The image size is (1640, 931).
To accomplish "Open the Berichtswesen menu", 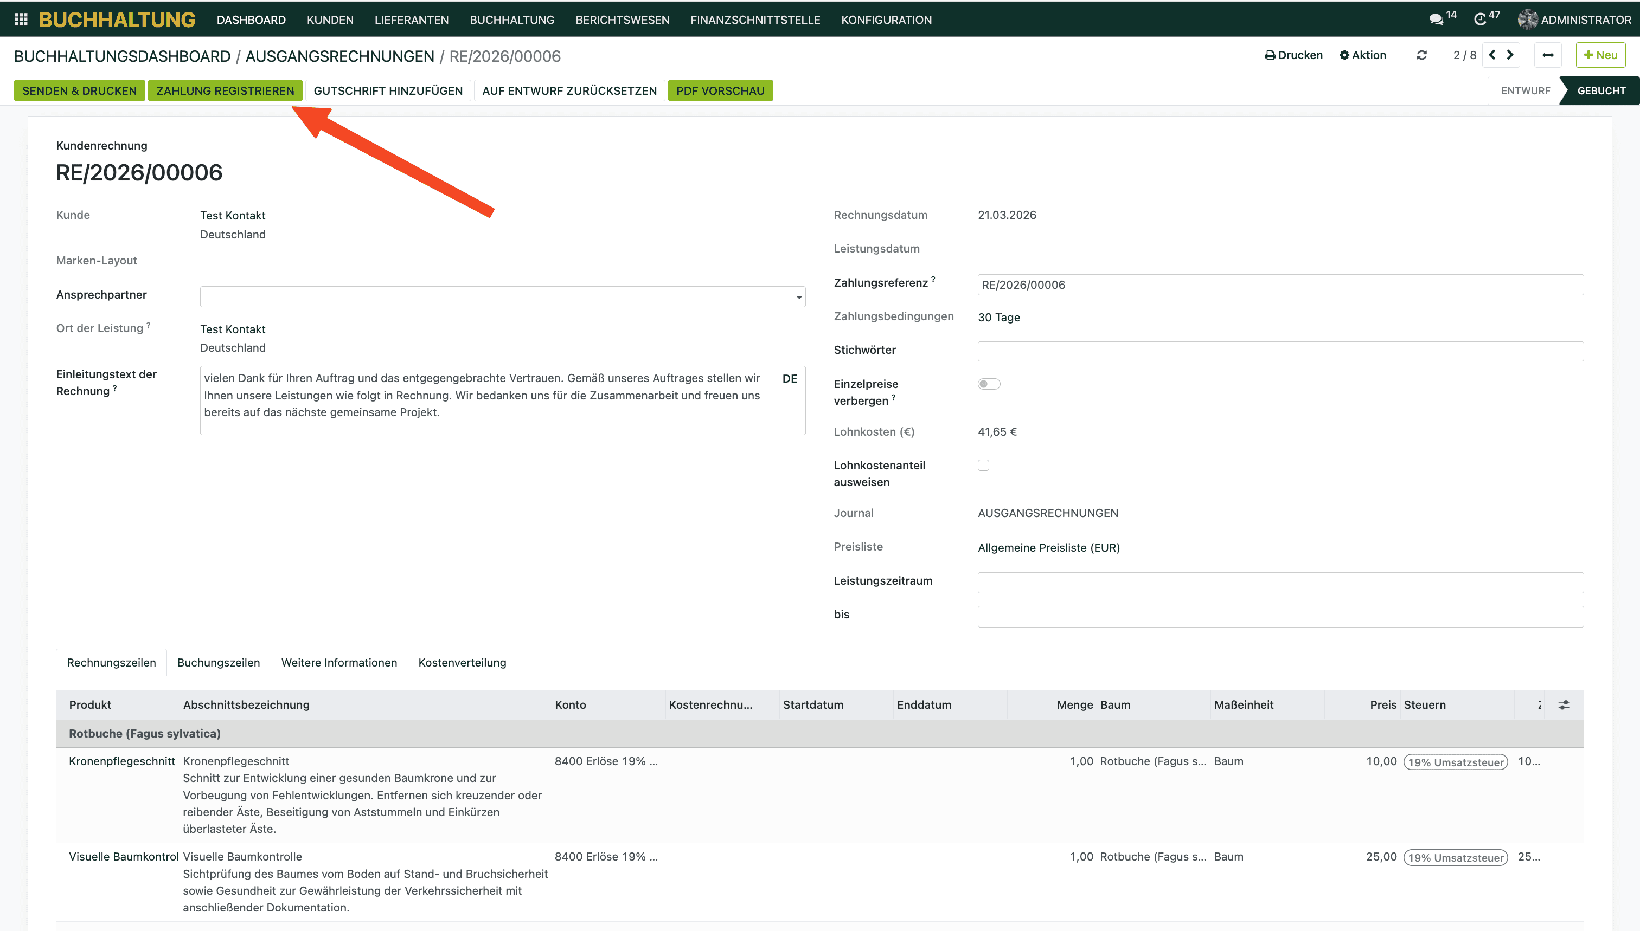I will (x=622, y=20).
